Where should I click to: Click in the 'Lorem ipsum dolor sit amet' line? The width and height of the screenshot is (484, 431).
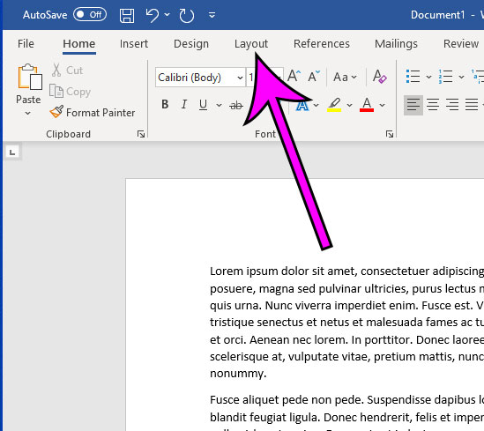[346, 271]
